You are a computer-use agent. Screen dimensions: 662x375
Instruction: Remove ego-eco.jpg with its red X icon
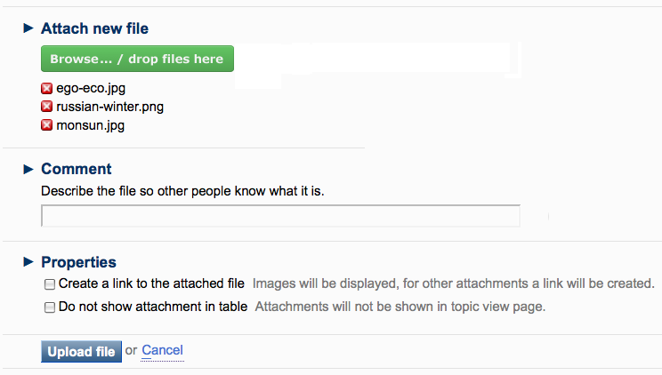(47, 88)
